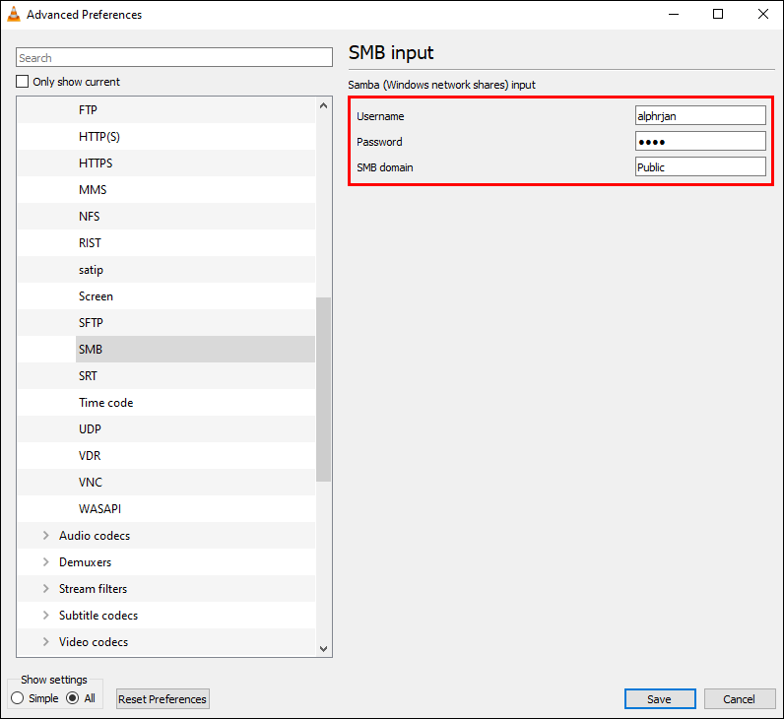Select NFS in the module tree
Viewport: 784px width, 719px height.
(x=89, y=216)
